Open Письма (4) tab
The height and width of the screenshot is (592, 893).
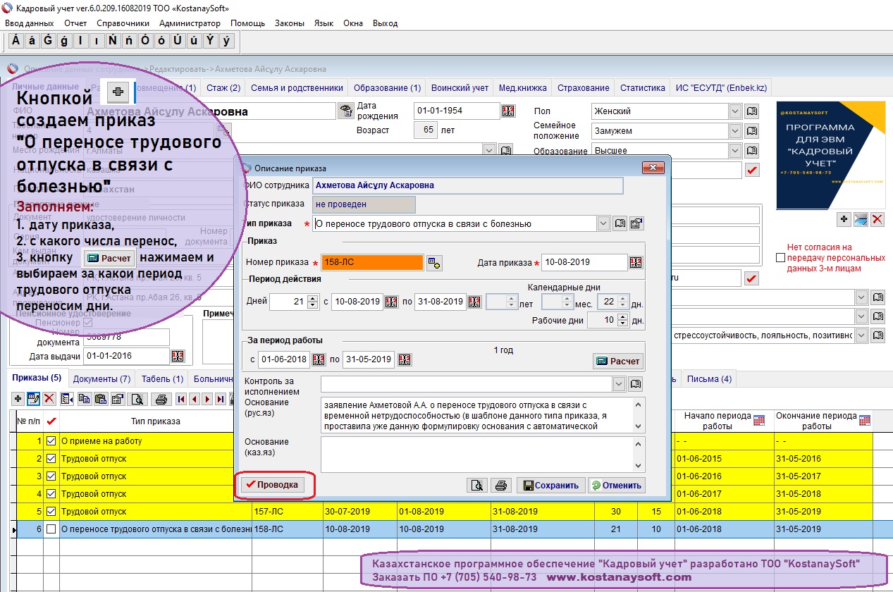click(709, 378)
